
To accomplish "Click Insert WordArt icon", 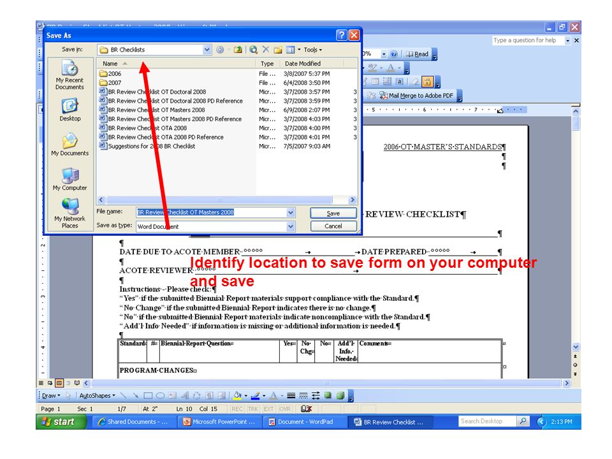I will tap(185, 395).
